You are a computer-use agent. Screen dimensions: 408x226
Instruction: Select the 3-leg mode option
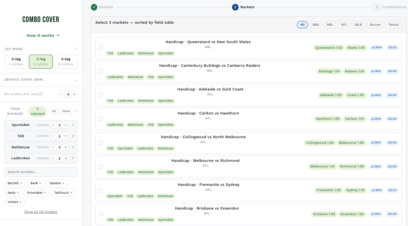[x=41, y=62]
